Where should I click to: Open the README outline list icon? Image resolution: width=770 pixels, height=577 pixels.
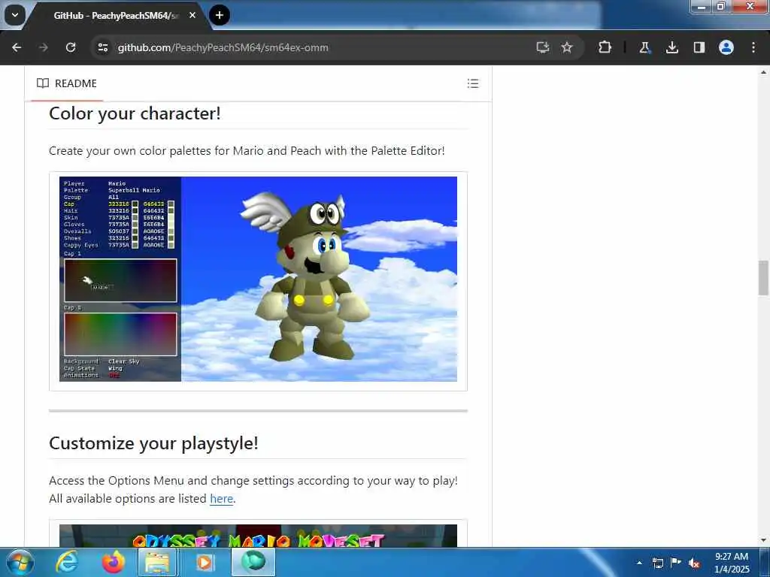473,83
